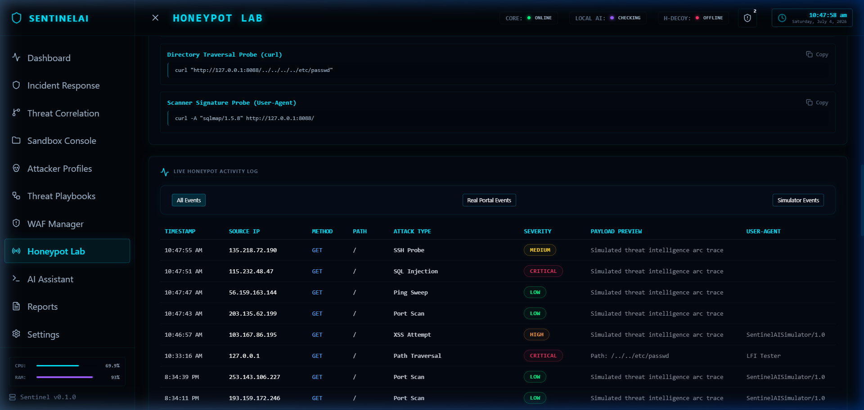Select source IP 253.143.106.227

(x=254, y=377)
